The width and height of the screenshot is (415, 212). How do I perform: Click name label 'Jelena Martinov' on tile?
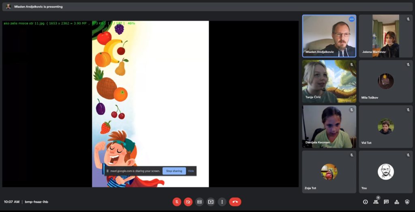pos(374,52)
